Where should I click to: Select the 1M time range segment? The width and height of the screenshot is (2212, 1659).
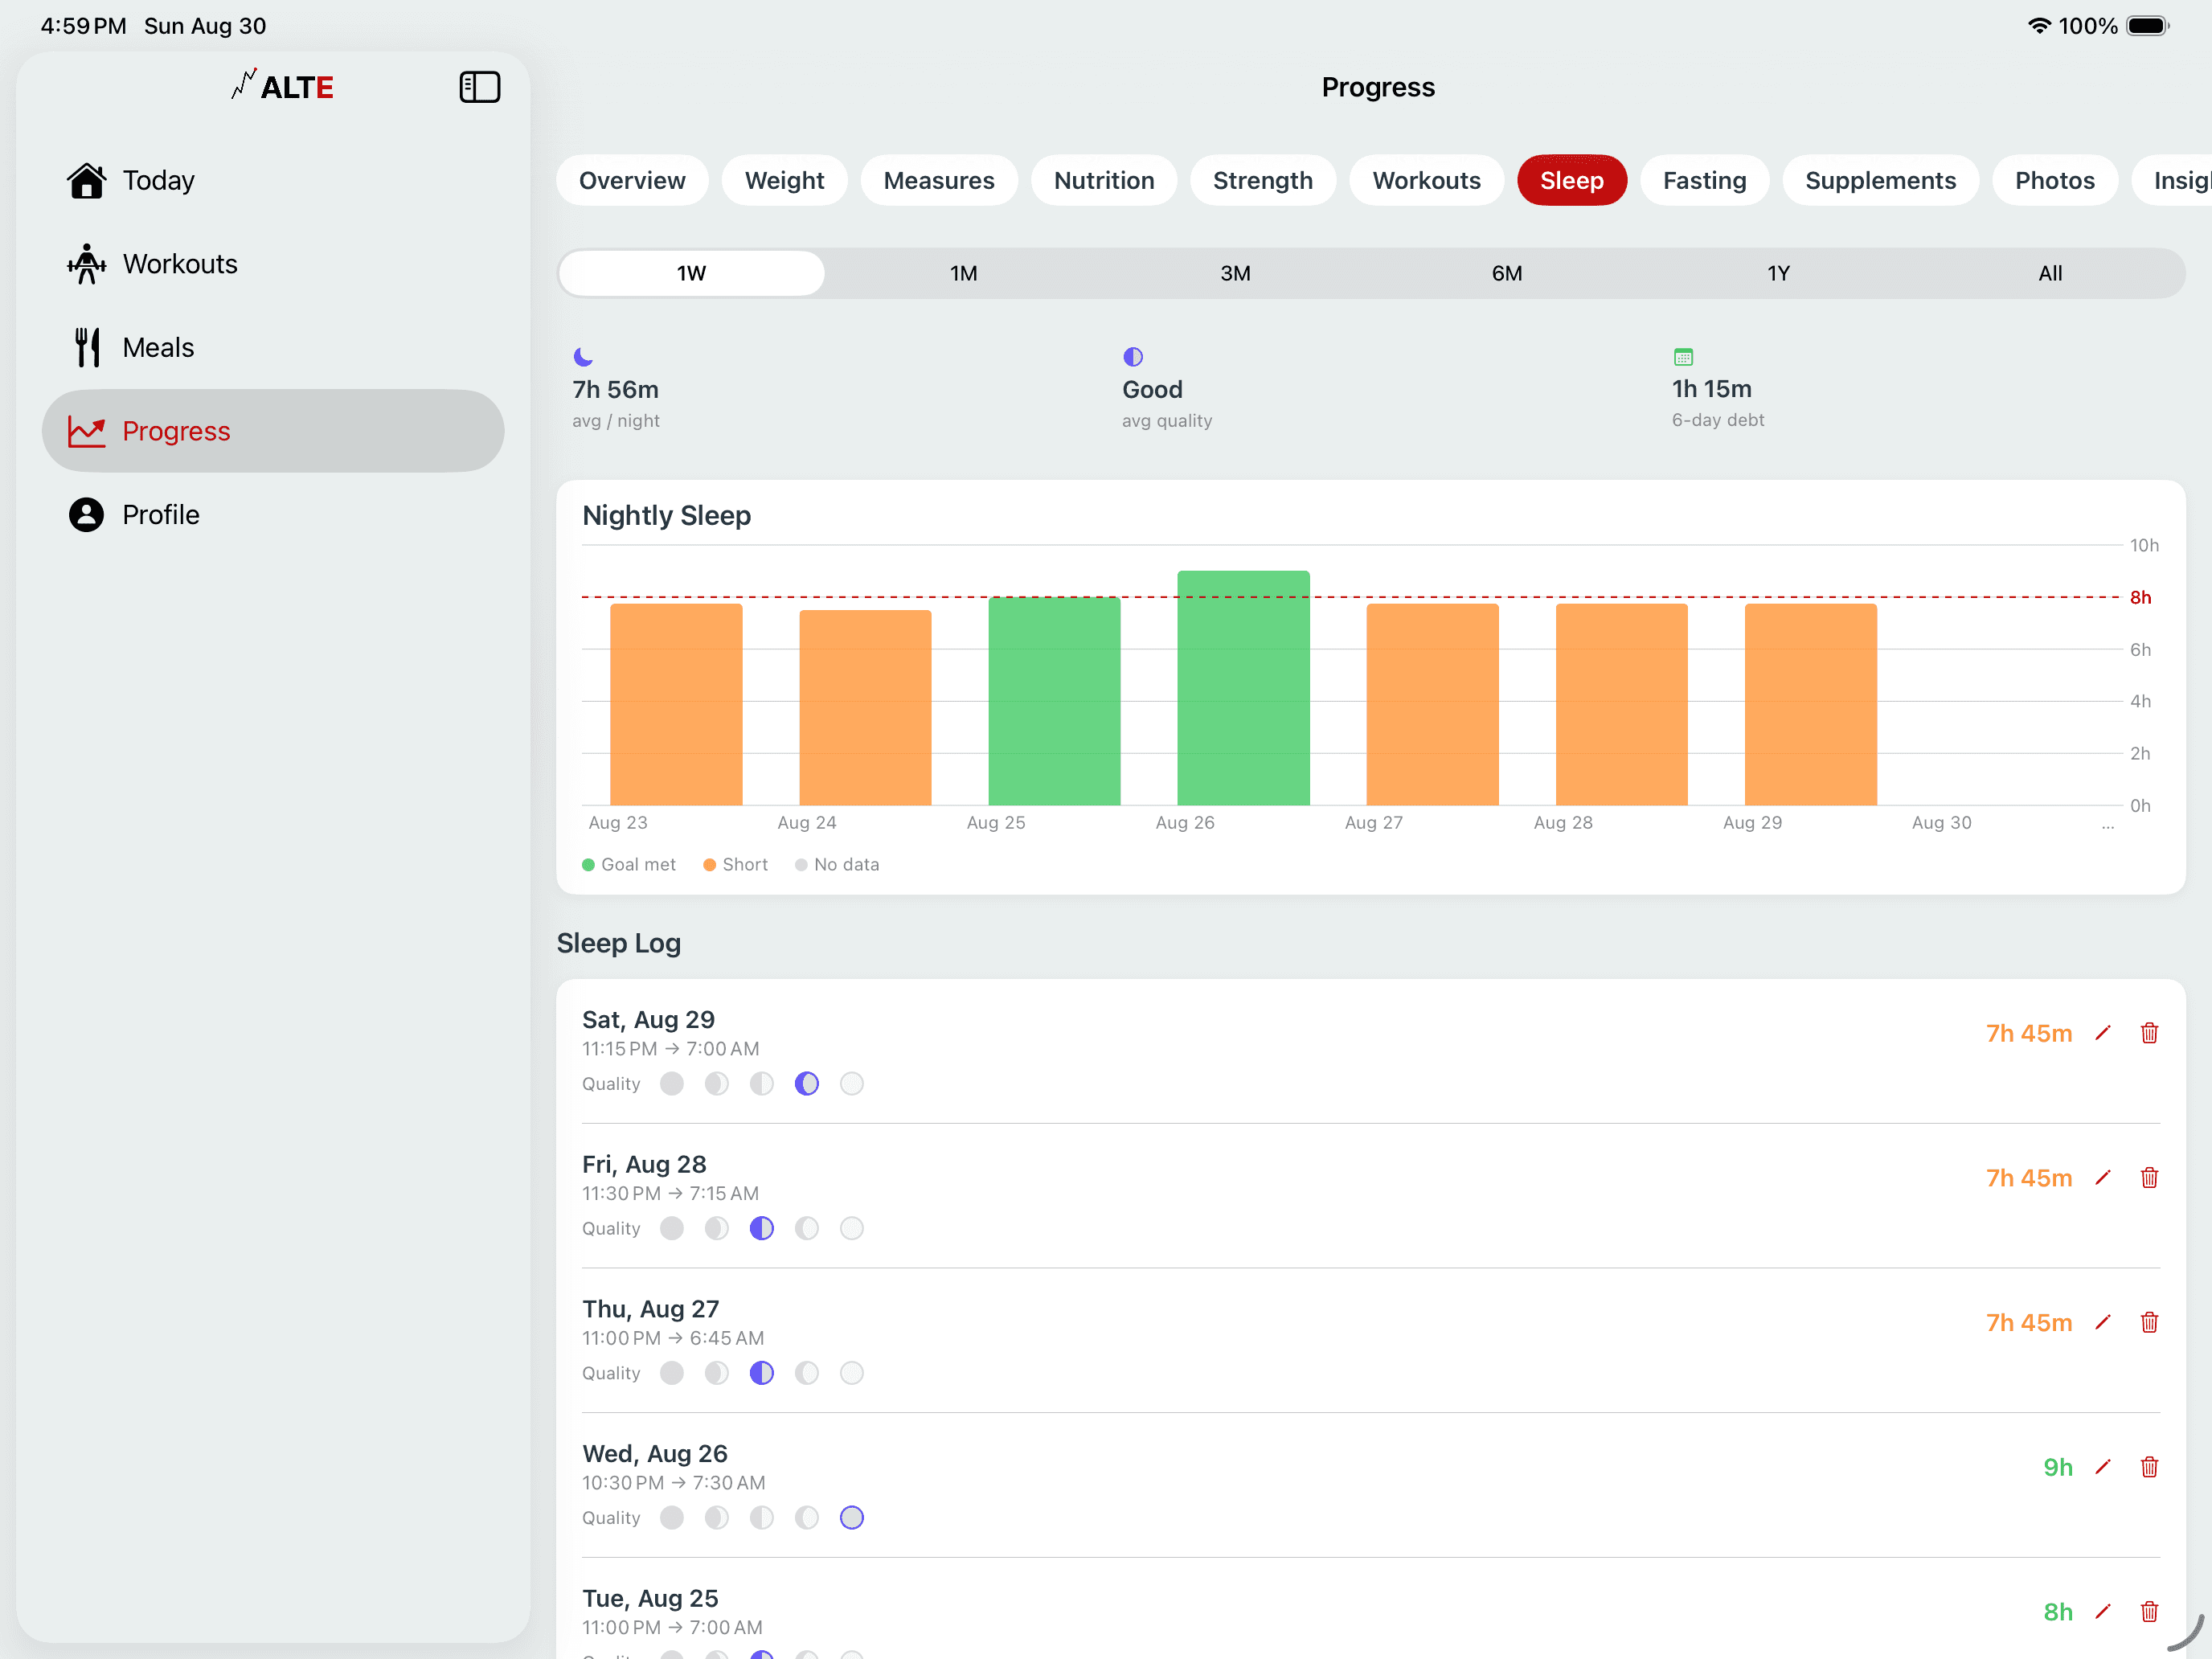pos(963,273)
